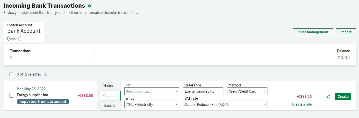The height and width of the screenshot is (118, 359).
Task: Click the Create a rule link
Action: [302, 104]
